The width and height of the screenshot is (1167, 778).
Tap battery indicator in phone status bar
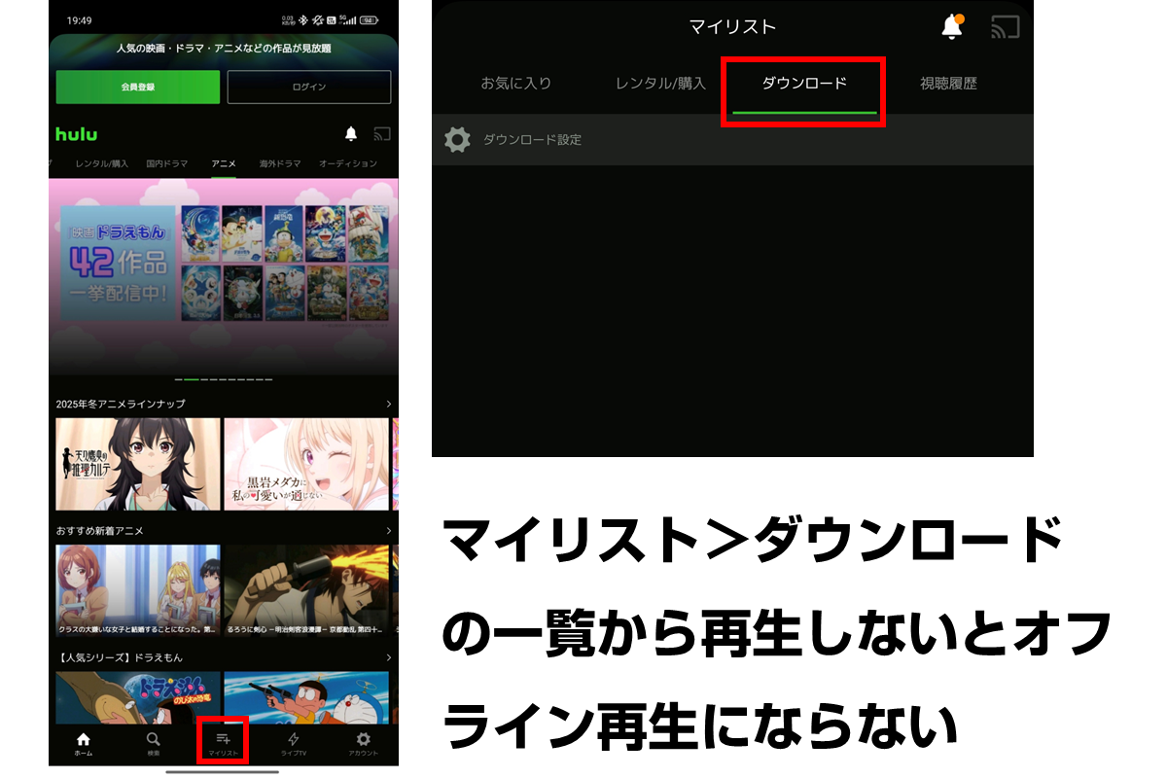coord(370,19)
